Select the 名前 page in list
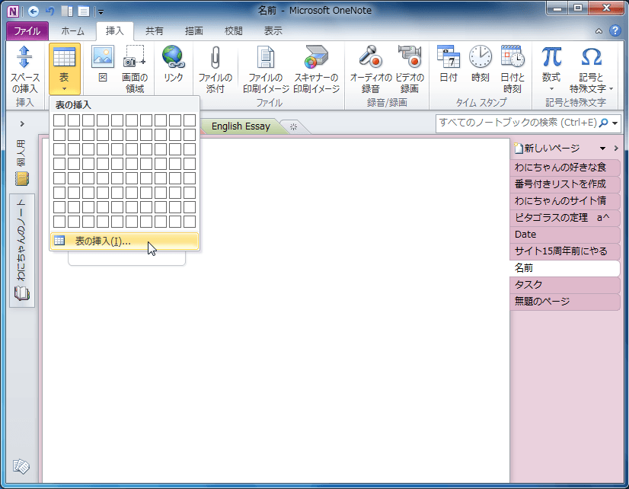The height and width of the screenshot is (489, 629). click(565, 268)
